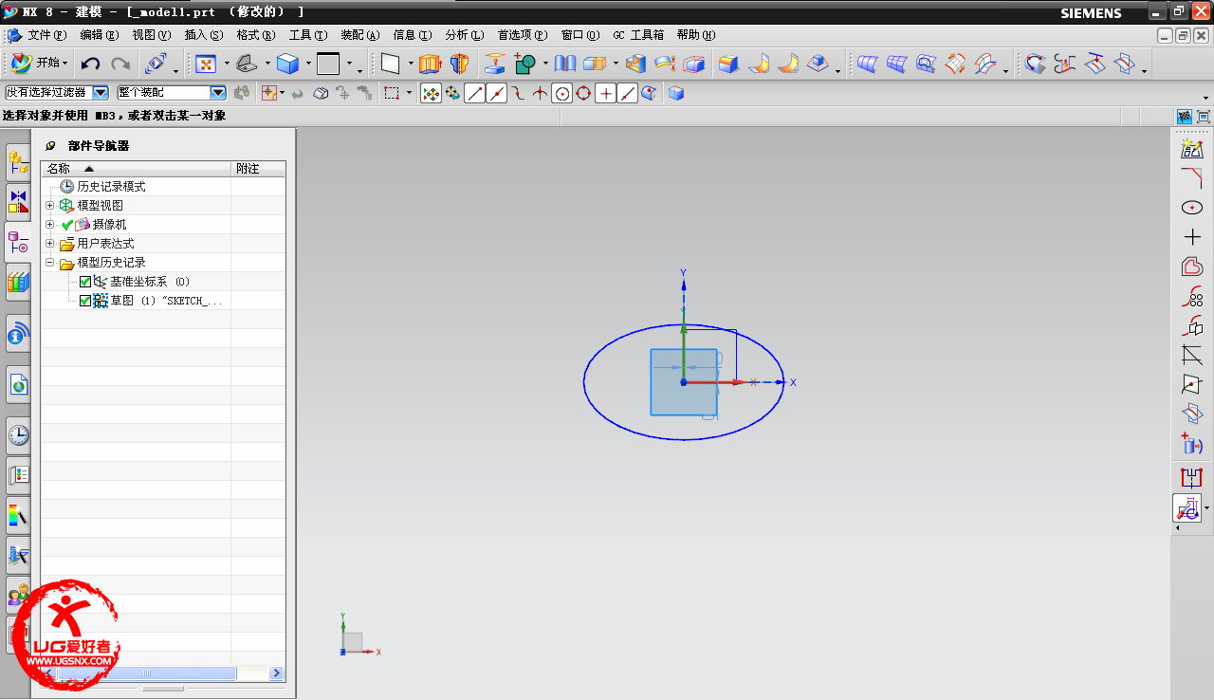Open the GC 工具箱 menu

pyautogui.click(x=638, y=35)
